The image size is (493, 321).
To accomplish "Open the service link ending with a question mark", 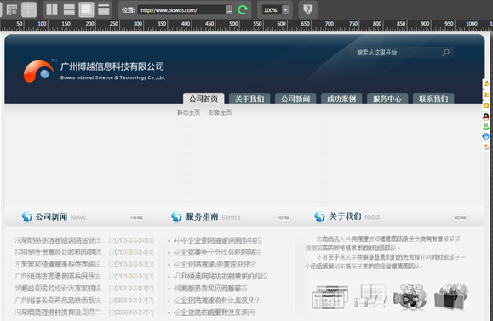I will (x=217, y=301).
